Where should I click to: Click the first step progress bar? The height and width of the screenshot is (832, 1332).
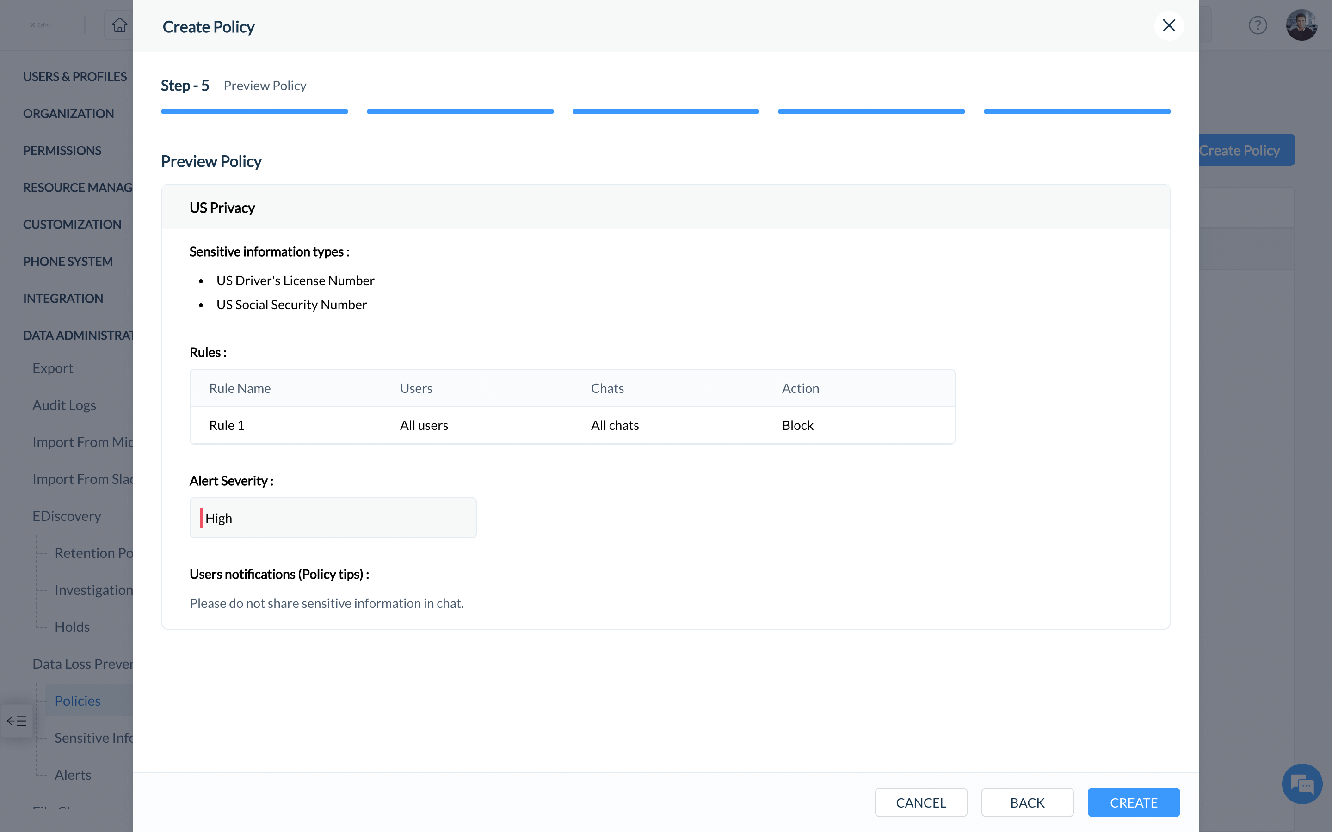coord(254,112)
